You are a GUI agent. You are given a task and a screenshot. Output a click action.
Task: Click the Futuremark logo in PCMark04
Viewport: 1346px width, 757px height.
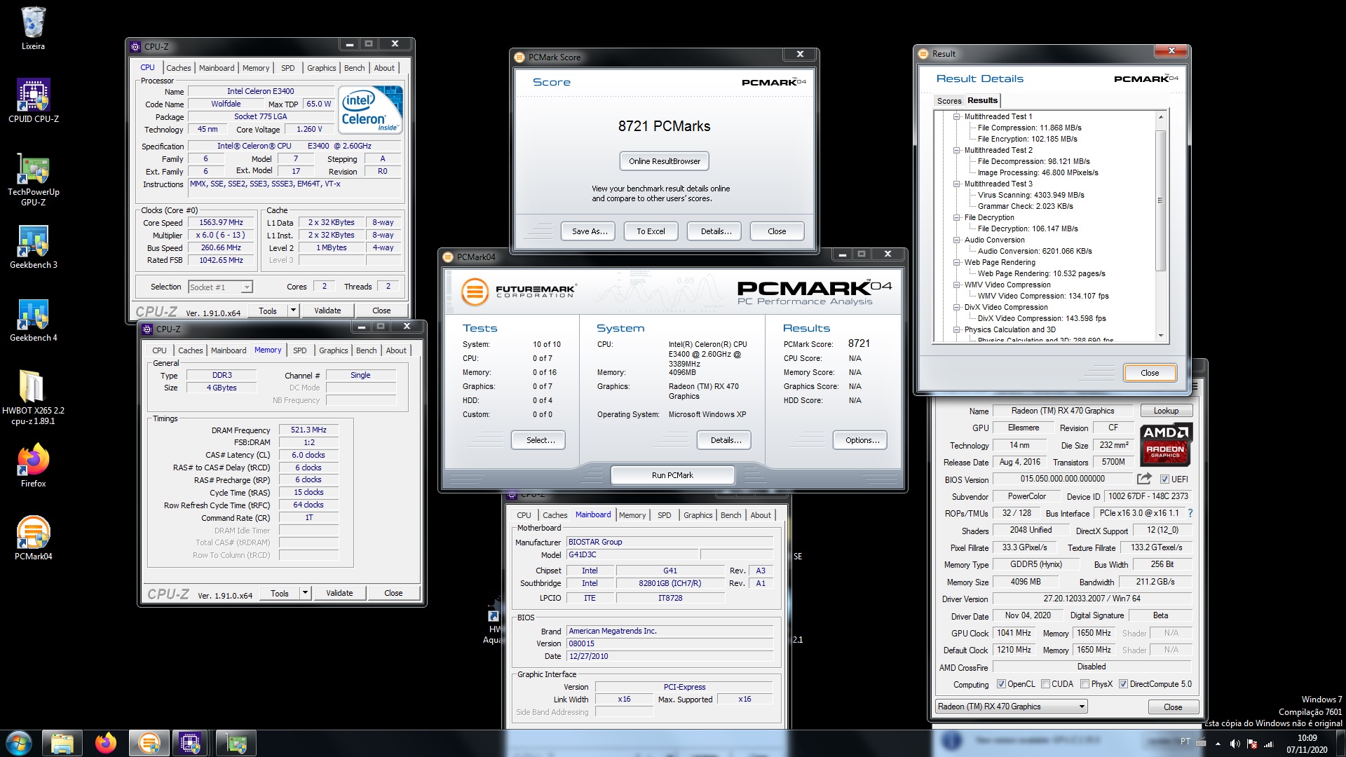[x=519, y=292]
